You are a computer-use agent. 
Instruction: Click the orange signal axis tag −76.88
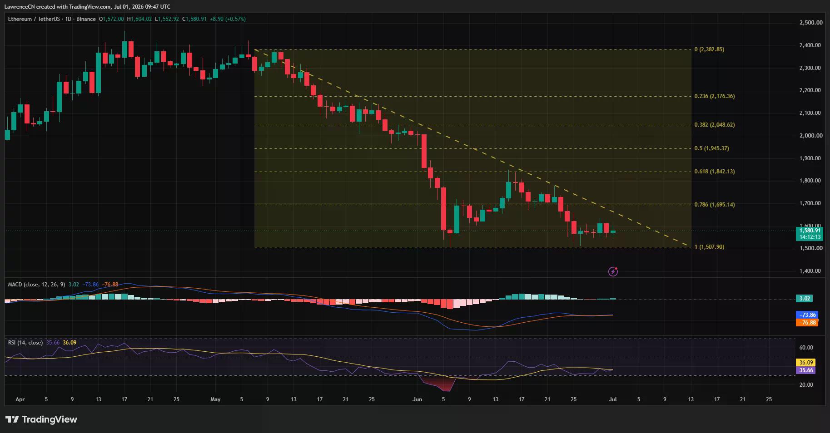[807, 323]
